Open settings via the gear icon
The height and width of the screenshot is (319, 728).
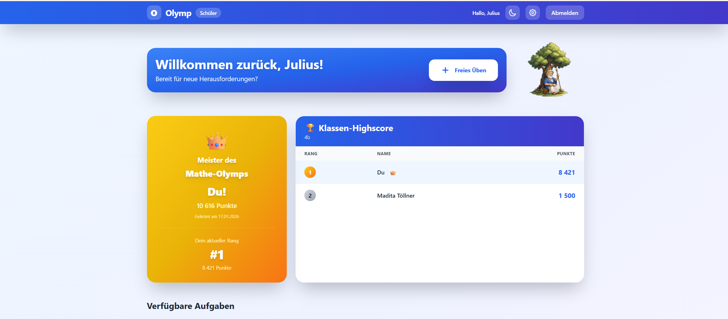point(532,13)
